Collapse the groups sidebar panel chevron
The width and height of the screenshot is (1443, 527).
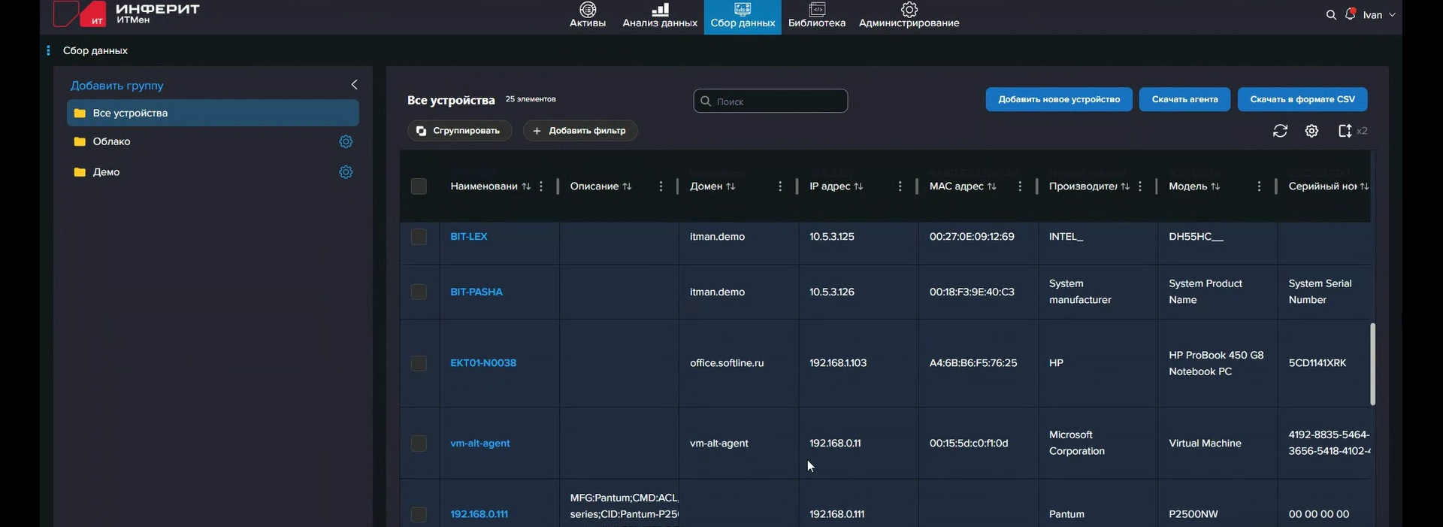pyautogui.click(x=354, y=85)
